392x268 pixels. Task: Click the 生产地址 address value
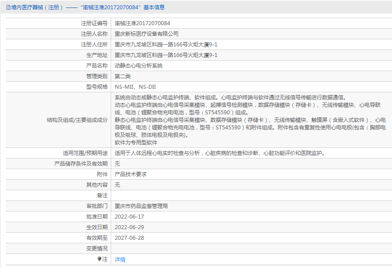[x=166, y=55]
